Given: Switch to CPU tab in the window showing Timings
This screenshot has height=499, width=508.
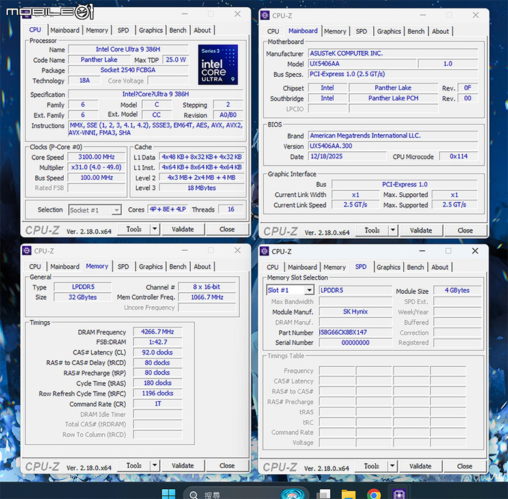Looking at the screenshot, I should point(35,266).
